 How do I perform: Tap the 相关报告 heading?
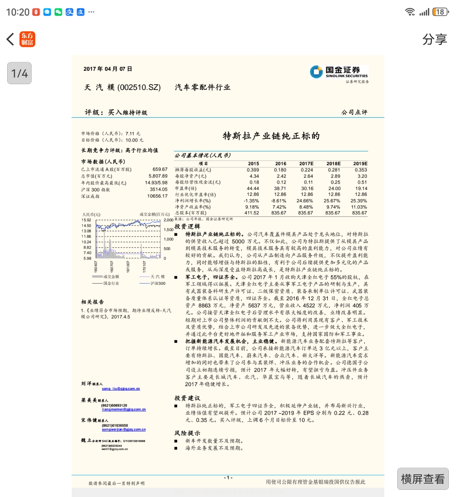(92, 302)
